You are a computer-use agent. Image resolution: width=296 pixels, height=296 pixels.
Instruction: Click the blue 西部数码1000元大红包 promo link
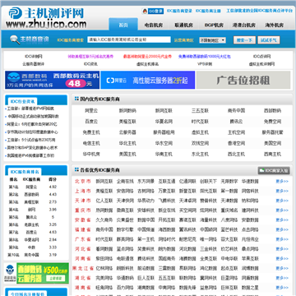(205, 57)
